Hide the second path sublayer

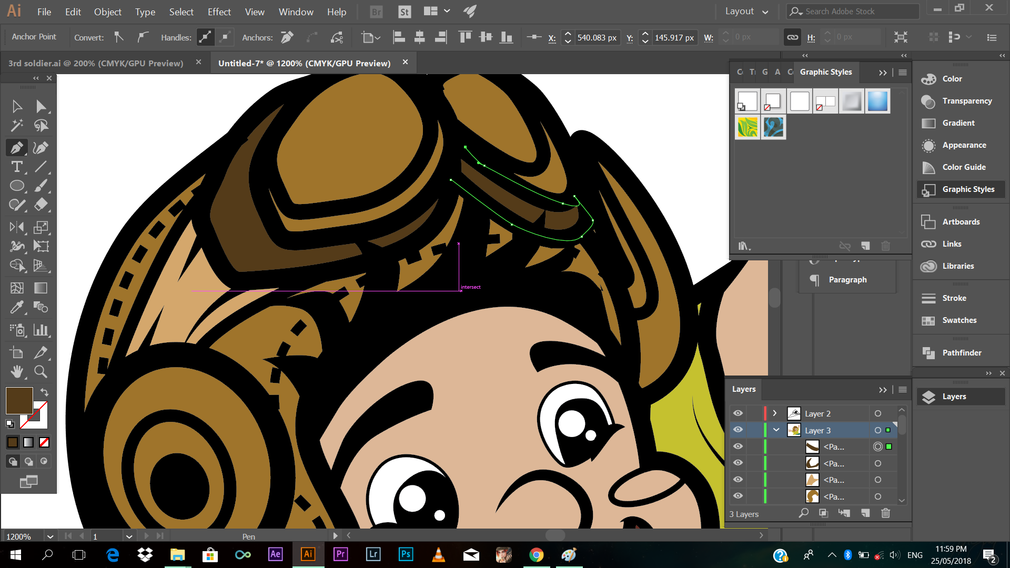(738, 463)
